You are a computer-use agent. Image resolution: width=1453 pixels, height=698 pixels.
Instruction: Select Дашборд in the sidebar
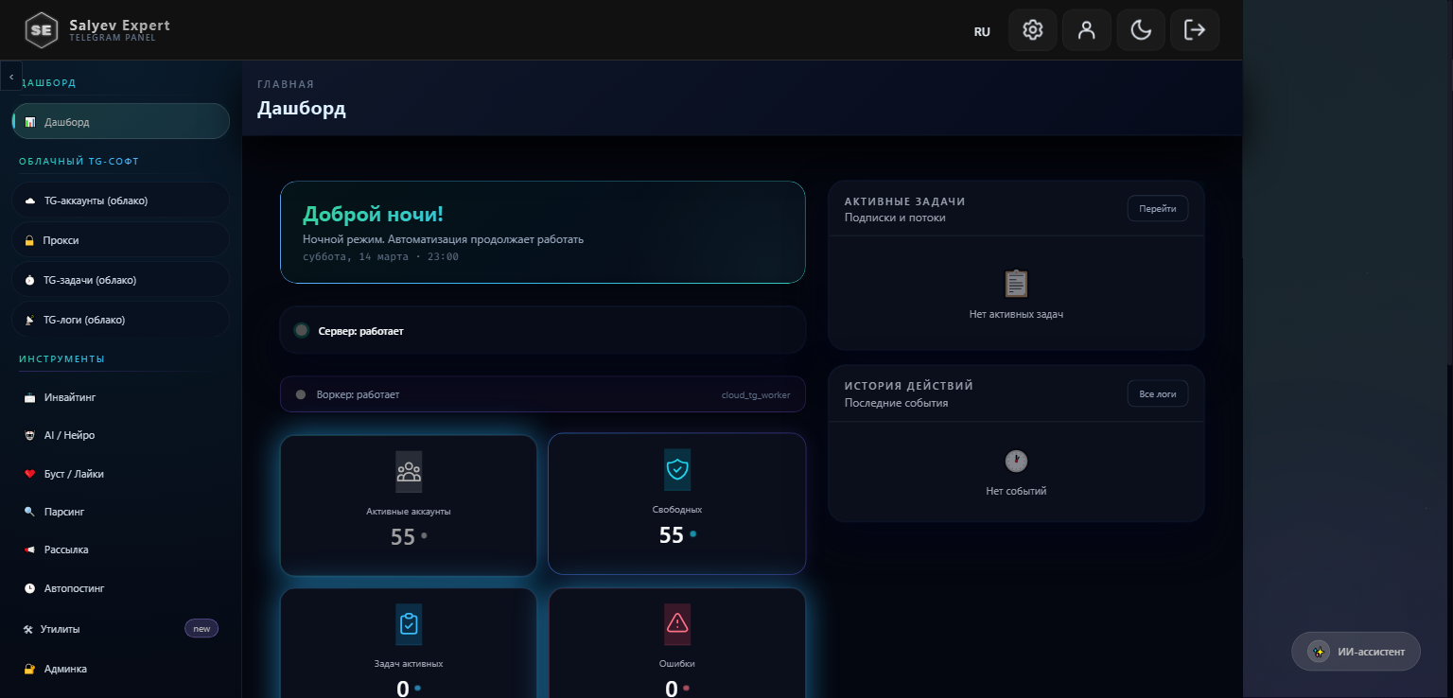[x=121, y=122]
